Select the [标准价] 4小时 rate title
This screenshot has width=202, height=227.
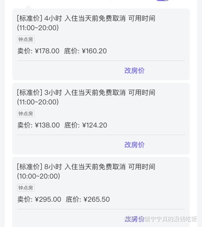tap(86, 23)
